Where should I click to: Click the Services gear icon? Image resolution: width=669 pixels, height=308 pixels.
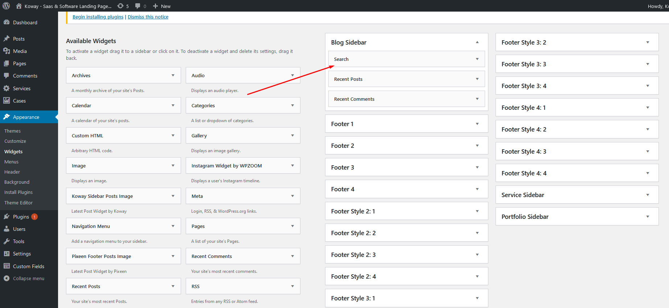tap(7, 88)
